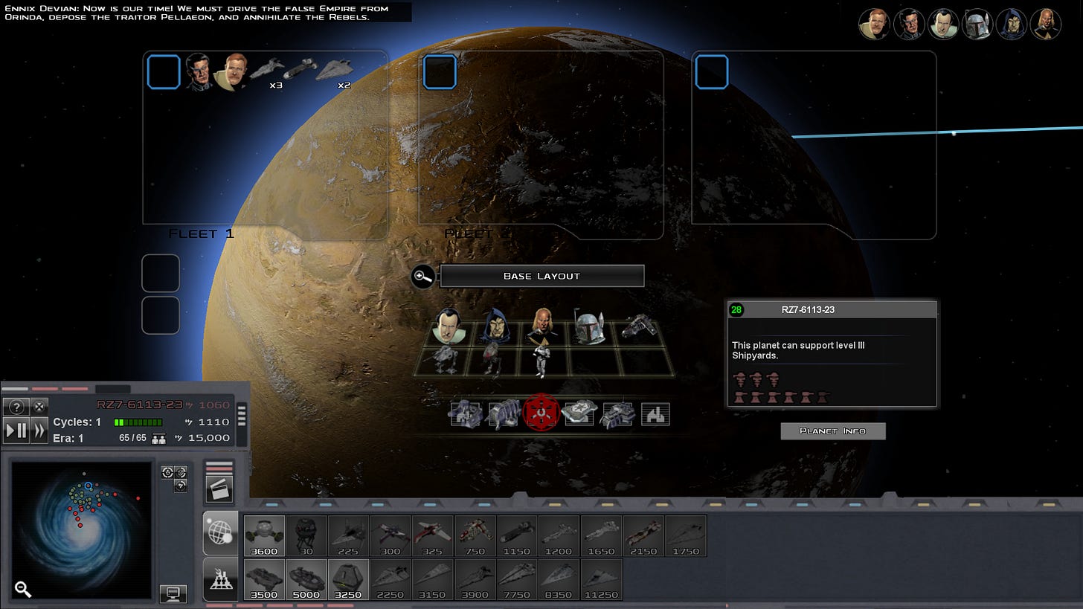Click the first ground structure left of emblem

pos(466,414)
